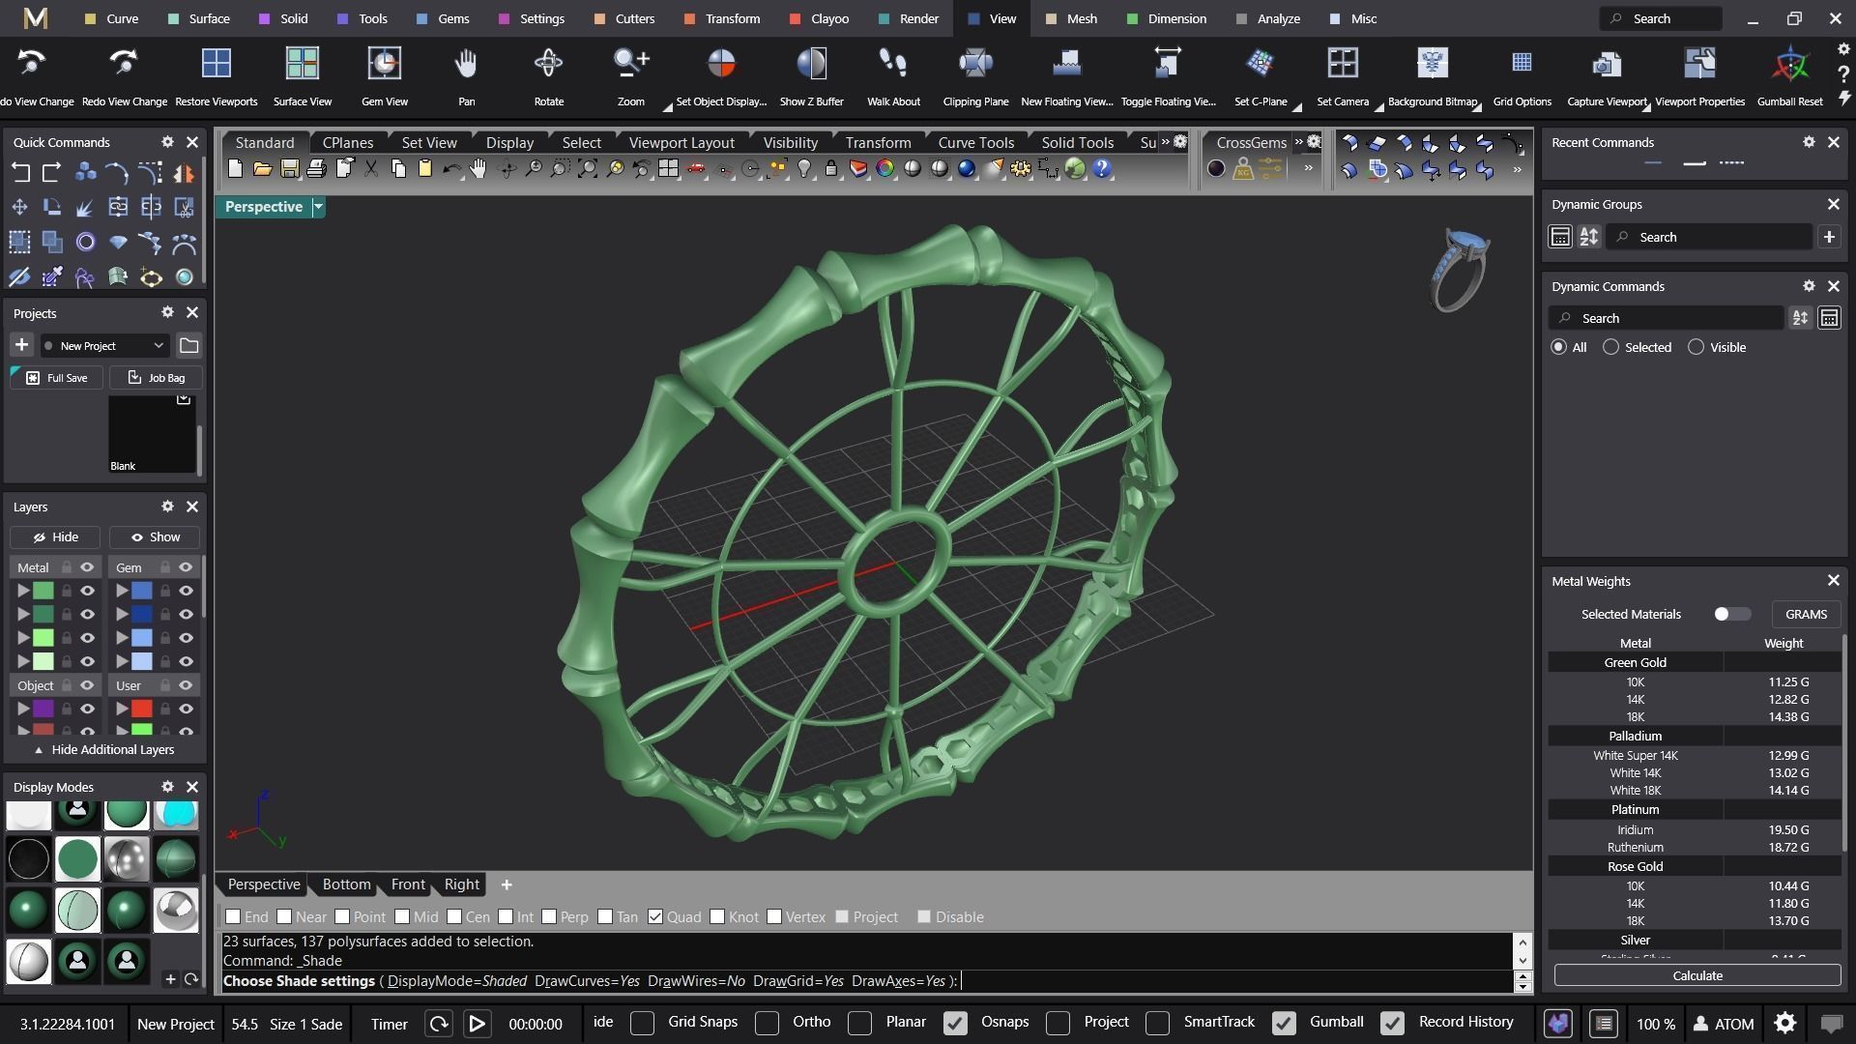Create a New Floating Viewport
Screen dimensions: 1856x1044
click(x=1066, y=64)
